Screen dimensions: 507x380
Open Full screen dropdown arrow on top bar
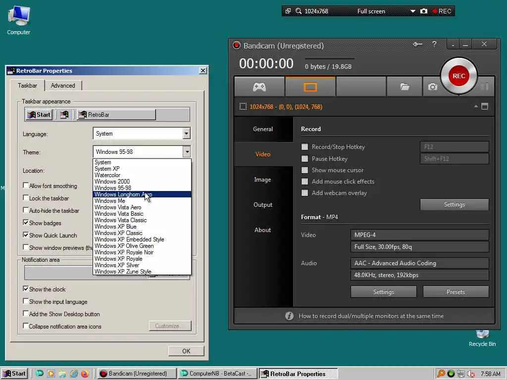(x=412, y=11)
